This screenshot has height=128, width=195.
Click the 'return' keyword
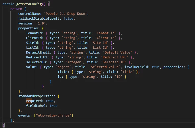[16, 9]
